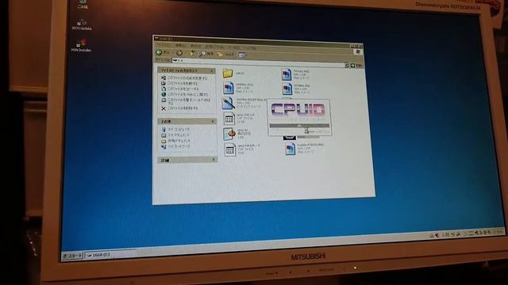Screen dimensions: 508x285
Task: Open マイ コンピュータ in Other Places
Action: point(175,129)
